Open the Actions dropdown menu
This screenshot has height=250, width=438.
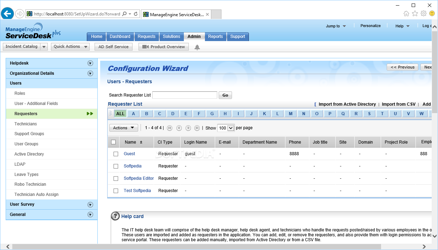click(124, 128)
